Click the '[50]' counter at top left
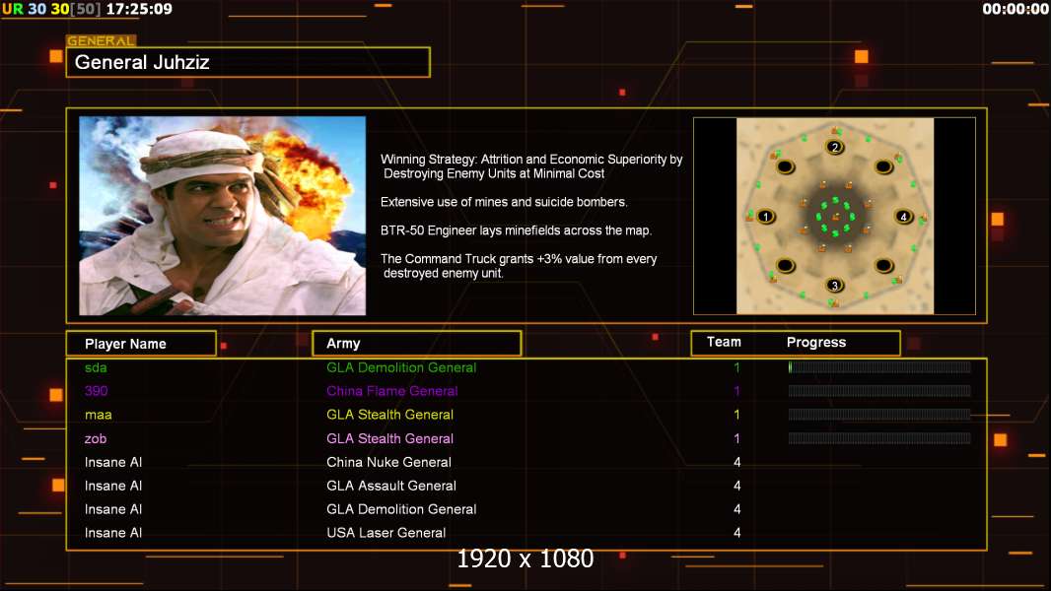Viewport: 1051px width, 591px height. coord(85,9)
